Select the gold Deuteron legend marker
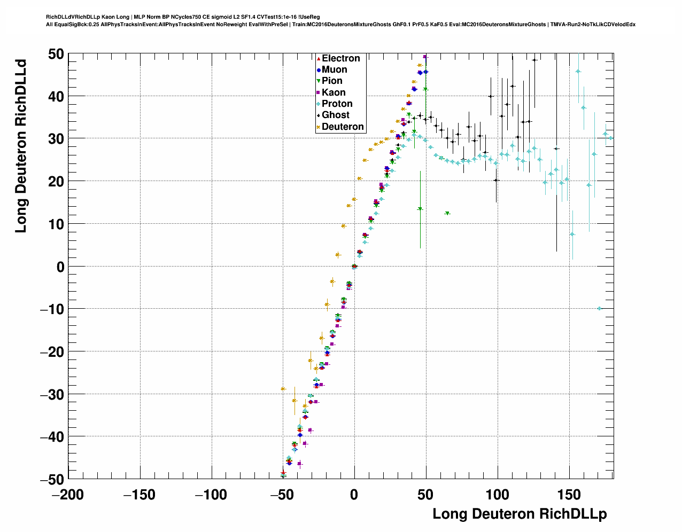 point(319,127)
